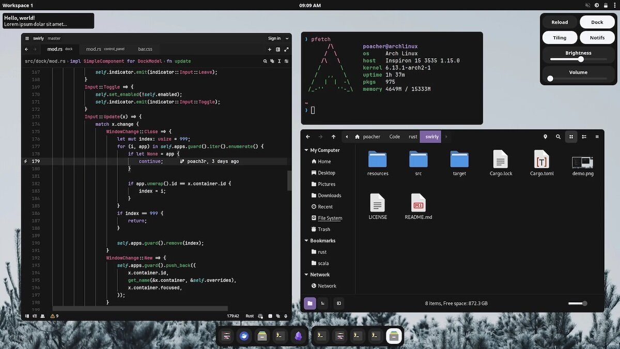Open new tab with plus icon

pyautogui.click(x=270, y=50)
